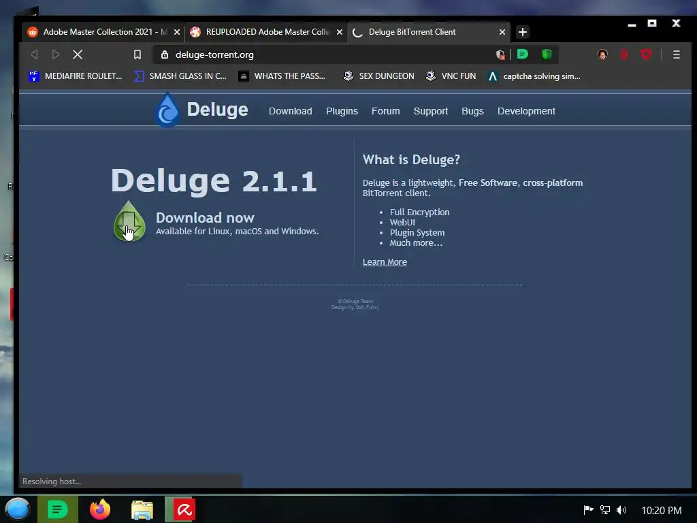The image size is (697, 523).
Task: Open the green chat app on taskbar
Action: click(57, 509)
